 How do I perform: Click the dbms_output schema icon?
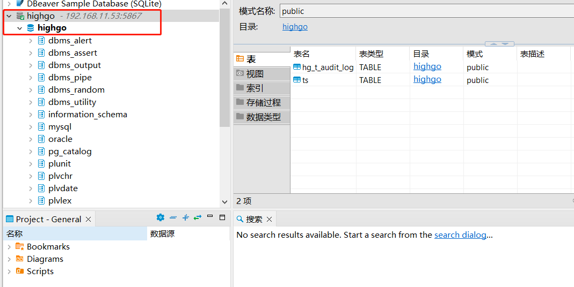click(x=41, y=65)
